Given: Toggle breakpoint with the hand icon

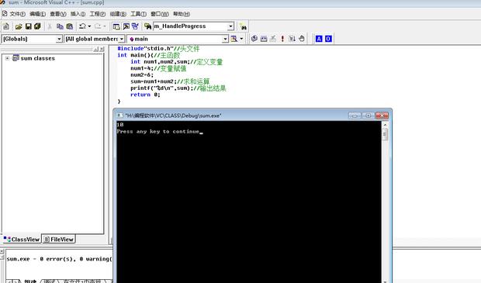Looking at the screenshot, I should click(x=302, y=39).
